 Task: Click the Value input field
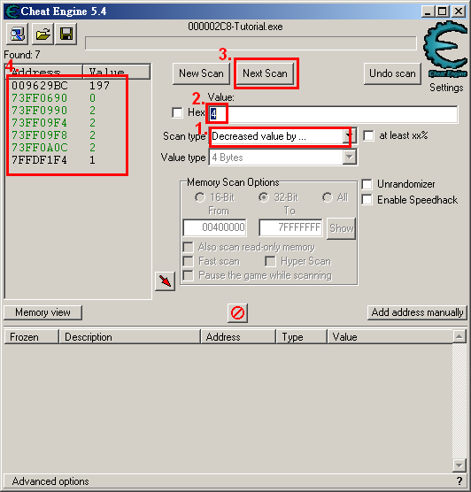click(x=333, y=114)
